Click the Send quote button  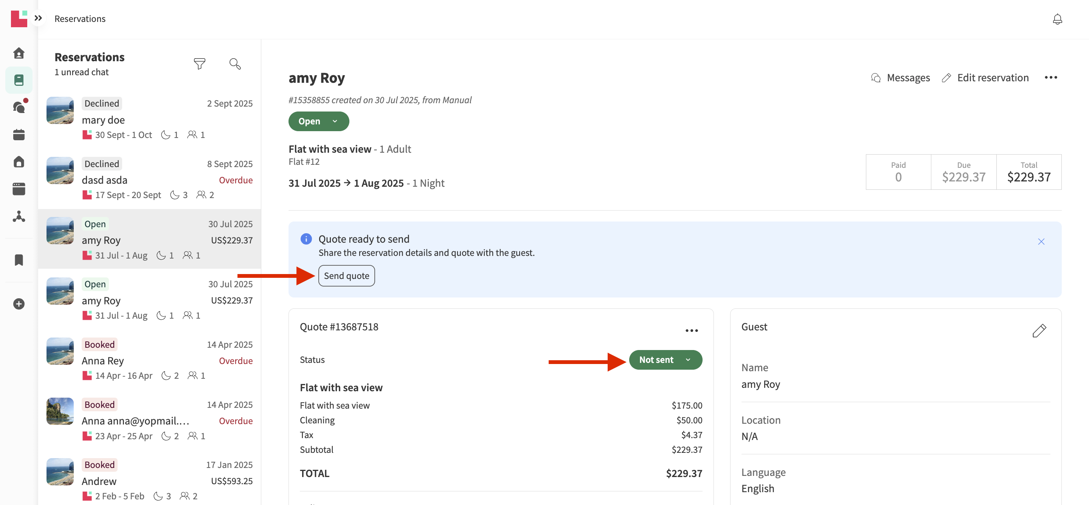point(346,276)
